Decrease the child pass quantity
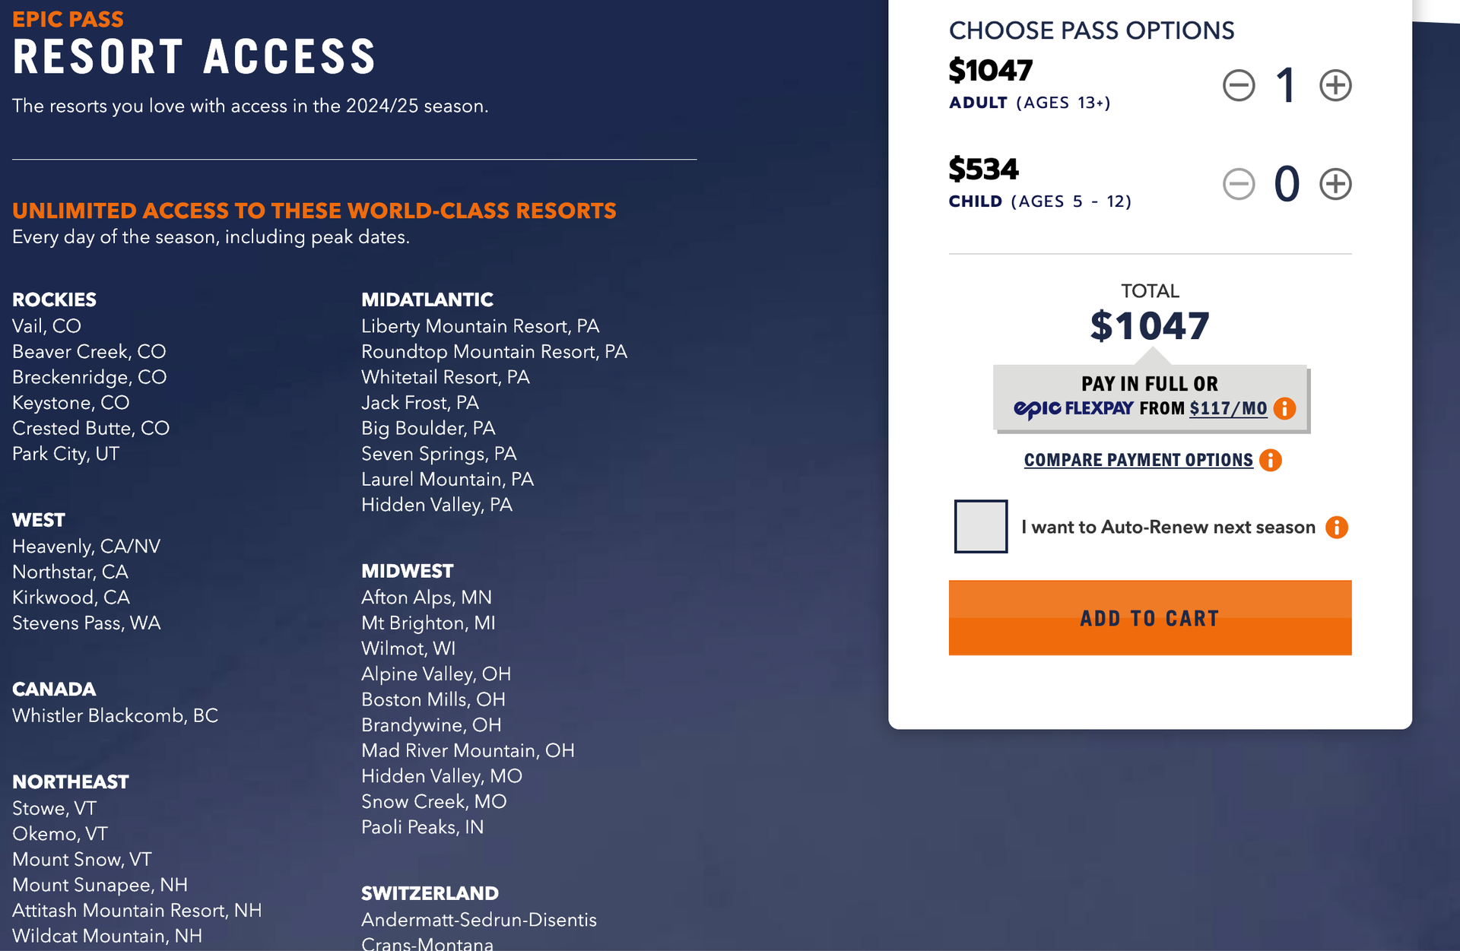The image size is (1460, 951). click(1239, 183)
